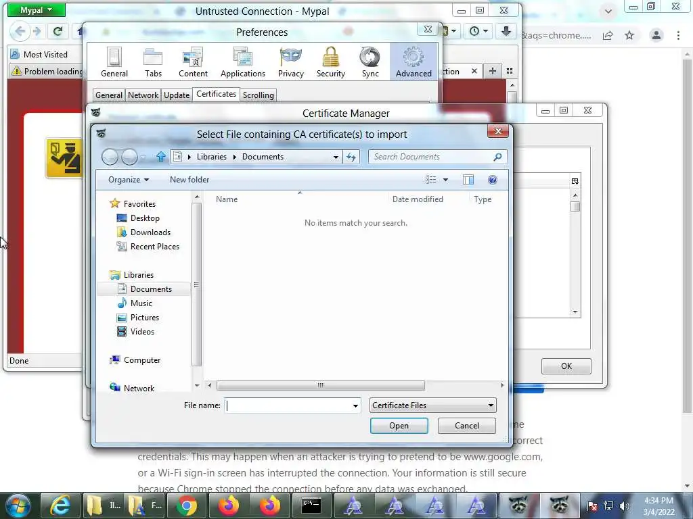The width and height of the screenshot is (693, 519).
Task: Click the search magnifier in Search Documents
Action: point(497,157)
